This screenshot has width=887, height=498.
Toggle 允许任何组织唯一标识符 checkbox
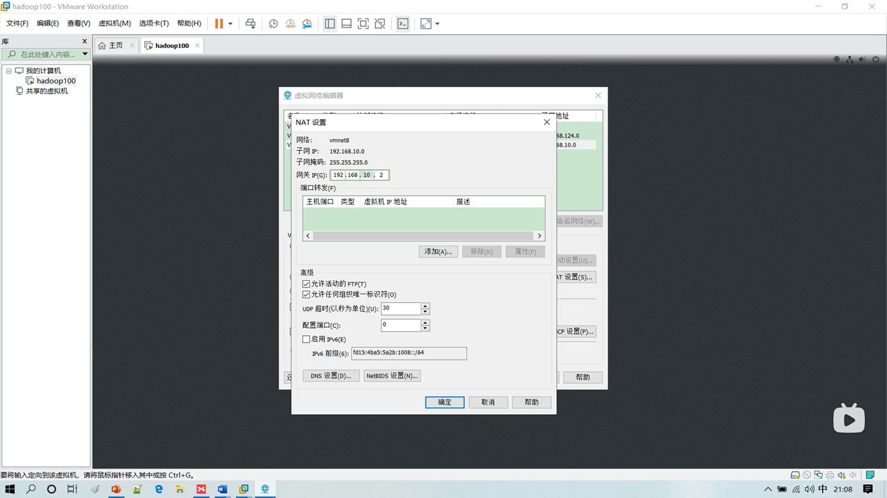coord(306,294)
